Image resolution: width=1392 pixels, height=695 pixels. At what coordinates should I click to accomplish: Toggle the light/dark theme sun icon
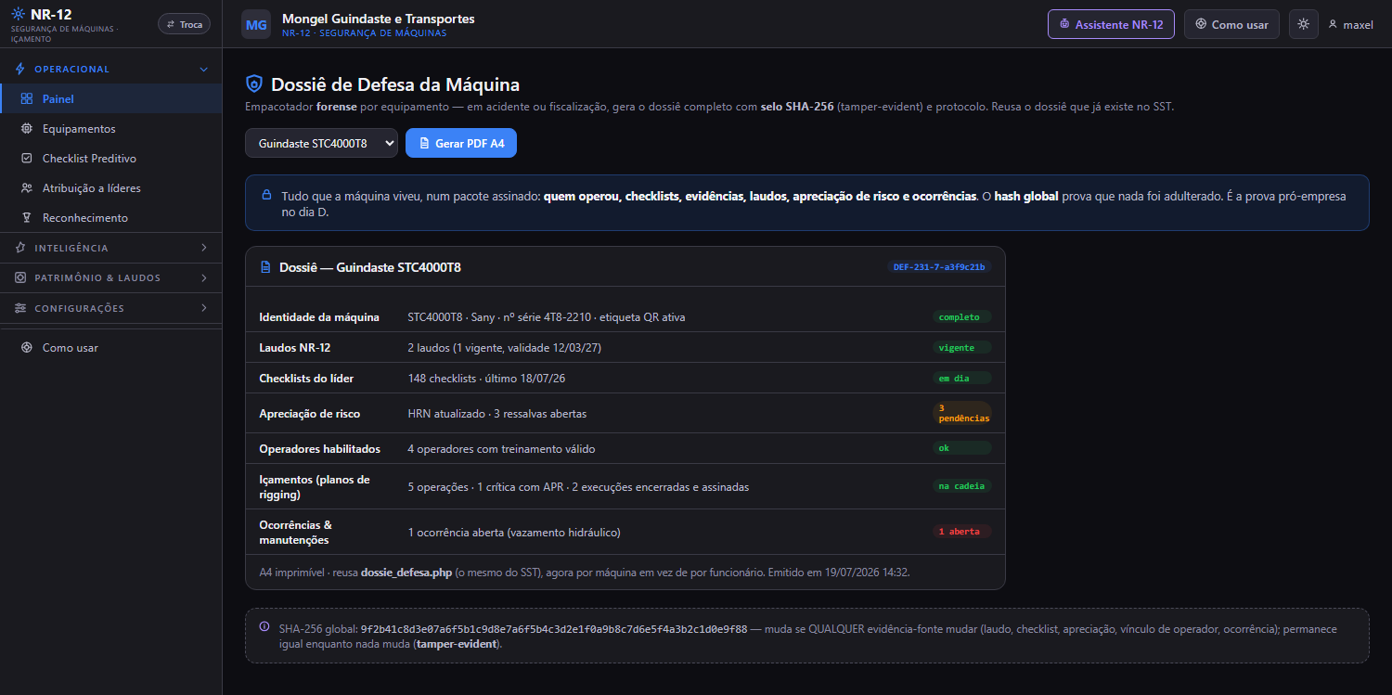click(x=1303, y=24)
